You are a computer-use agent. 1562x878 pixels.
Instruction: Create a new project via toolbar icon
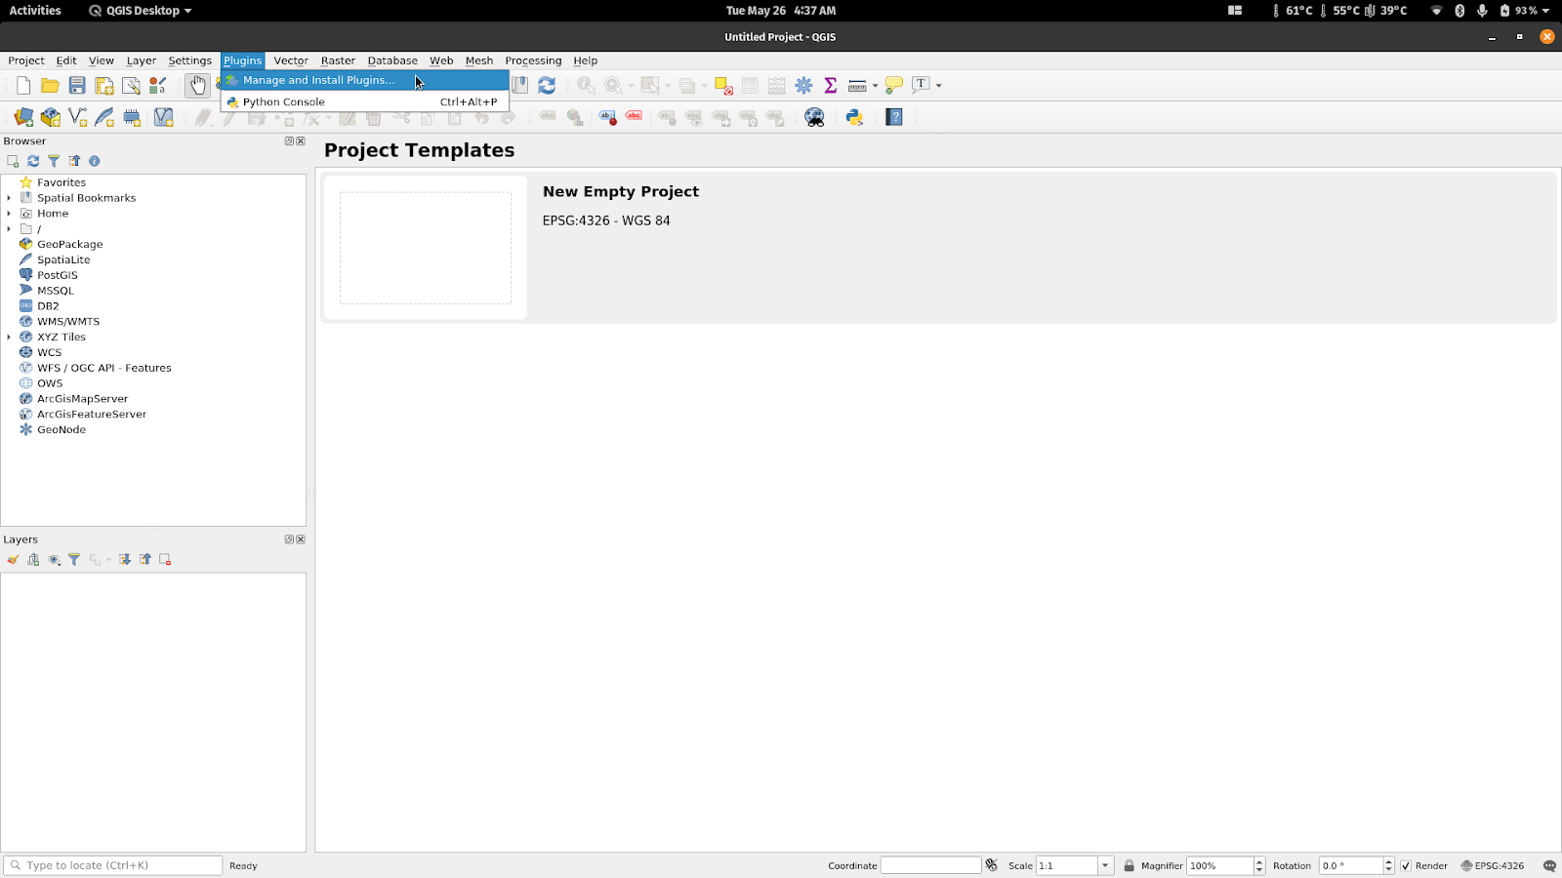point(23,86)
